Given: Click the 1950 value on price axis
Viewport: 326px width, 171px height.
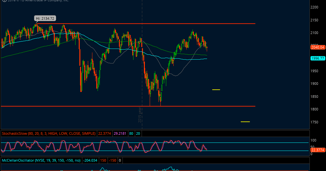Looking at the screenshot, I should [314, 71].
